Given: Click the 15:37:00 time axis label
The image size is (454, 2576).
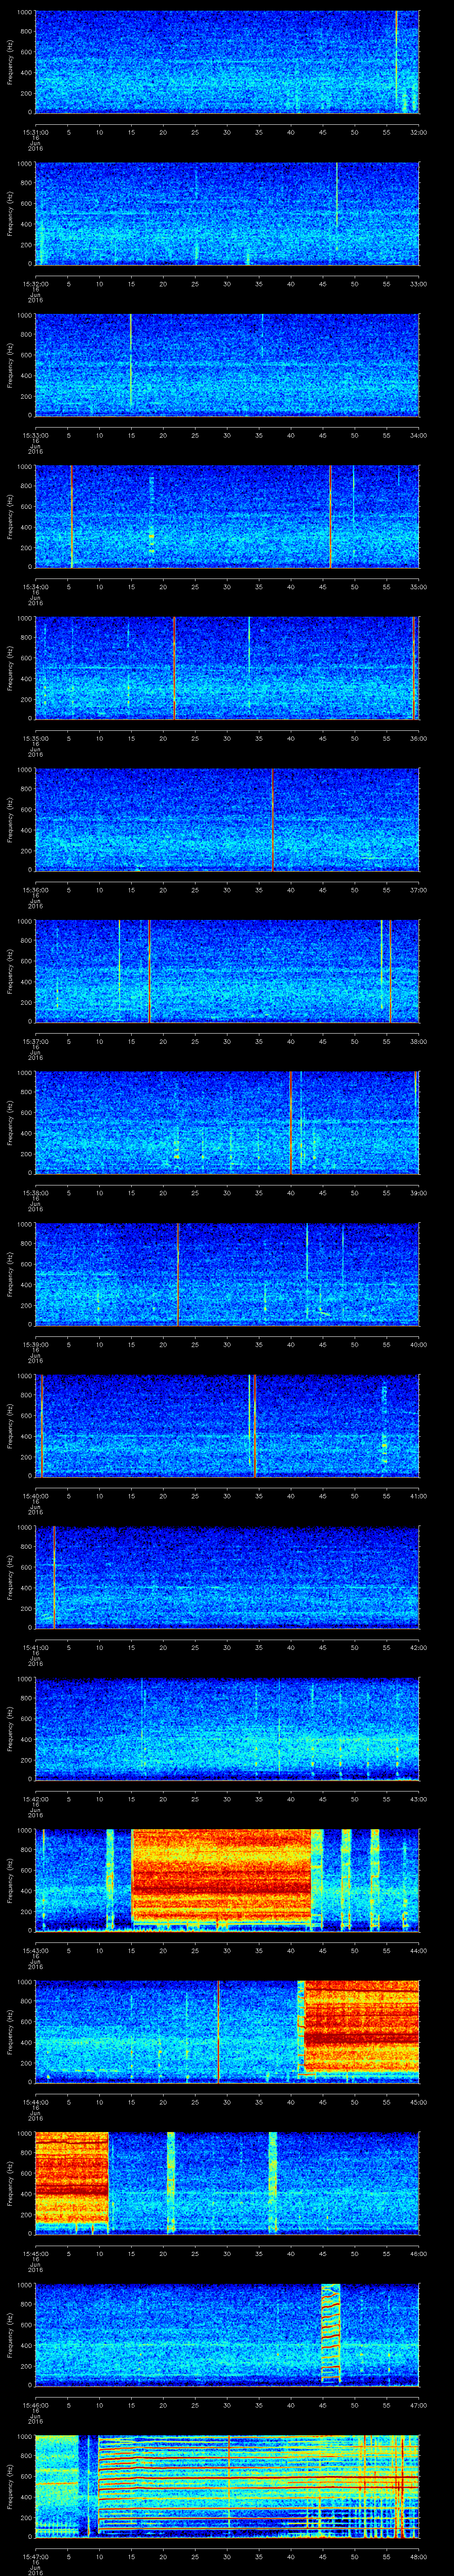Looking at the screenshot, I should pos(35,1041).
